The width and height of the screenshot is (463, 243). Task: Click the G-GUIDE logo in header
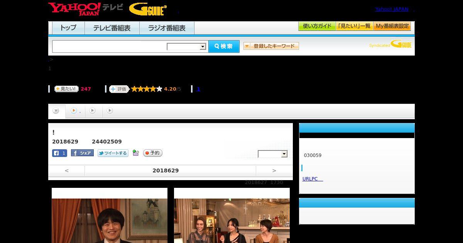pos(148,9)
